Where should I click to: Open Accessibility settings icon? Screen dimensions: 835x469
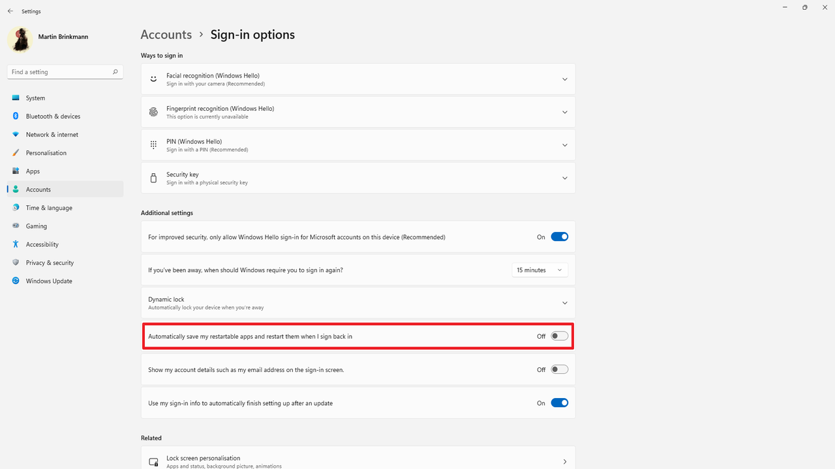click(15, 244)
